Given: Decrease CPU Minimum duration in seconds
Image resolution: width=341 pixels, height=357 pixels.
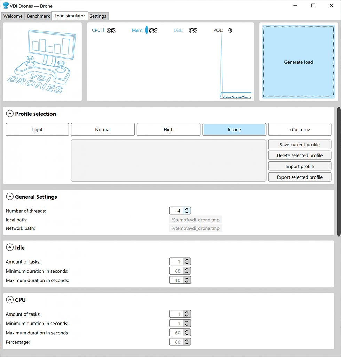Looking at the screenshot, I should click(x=187, y=325).
